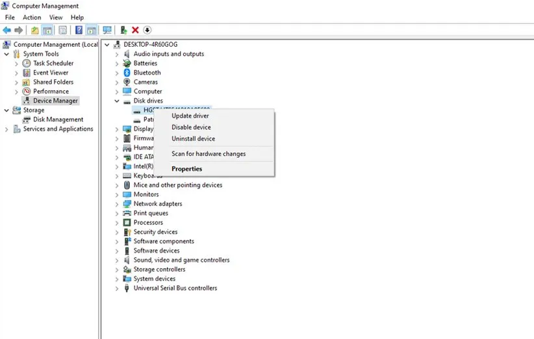Click the Up one level folder icon
Screen dimensions: 534x339
[35, 30]
